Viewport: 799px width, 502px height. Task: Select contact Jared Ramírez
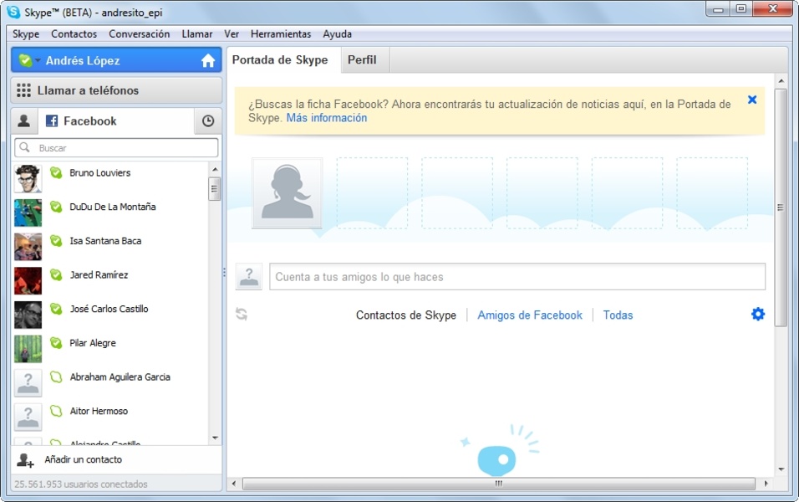point(99,275)
